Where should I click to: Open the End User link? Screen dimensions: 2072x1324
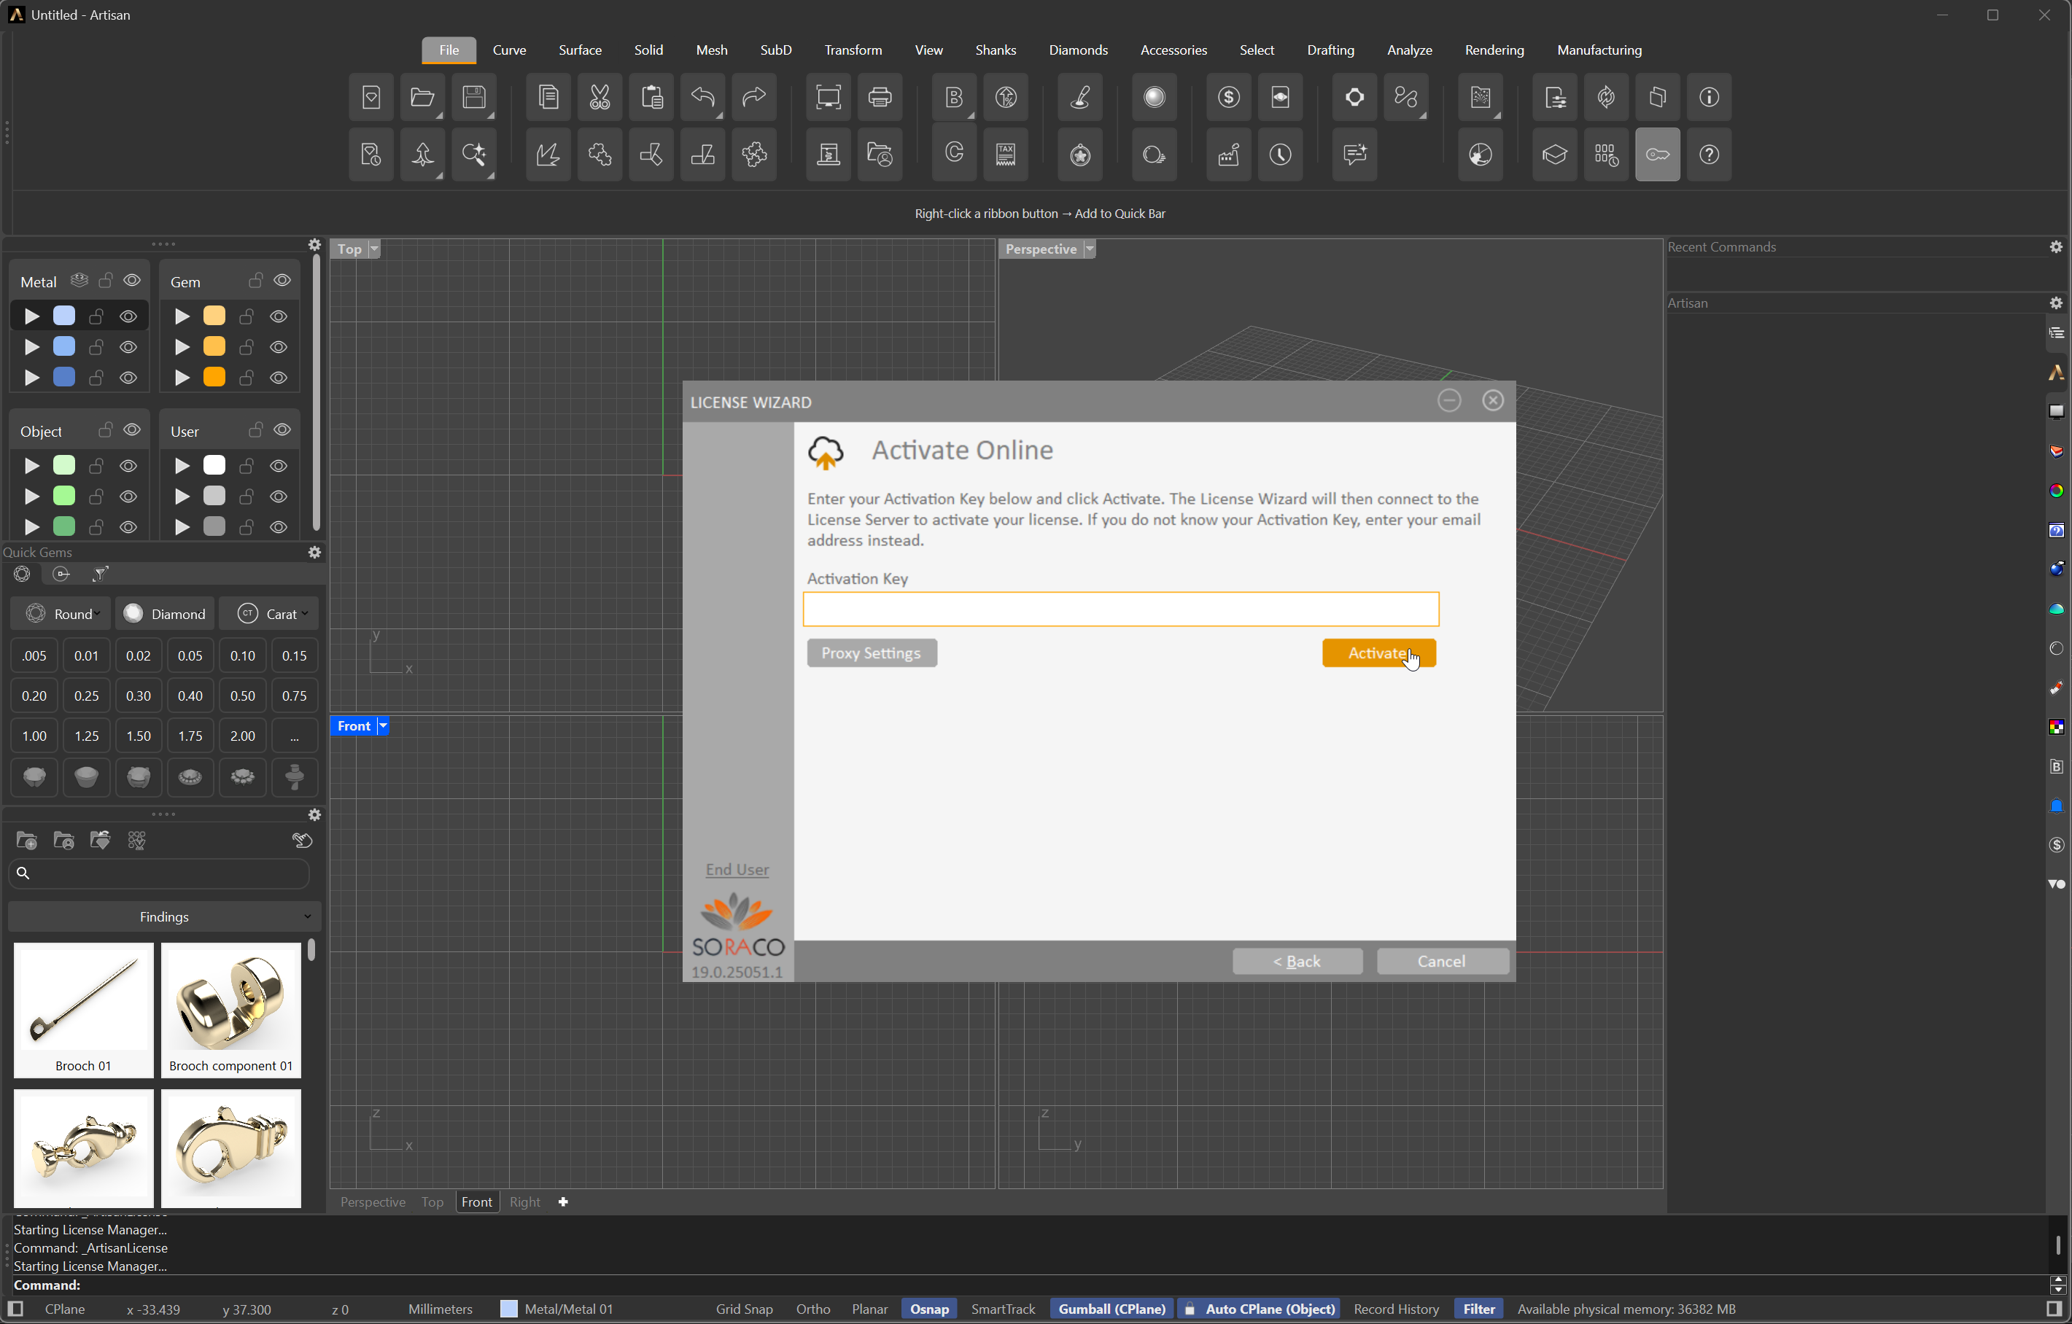(737, 870)
